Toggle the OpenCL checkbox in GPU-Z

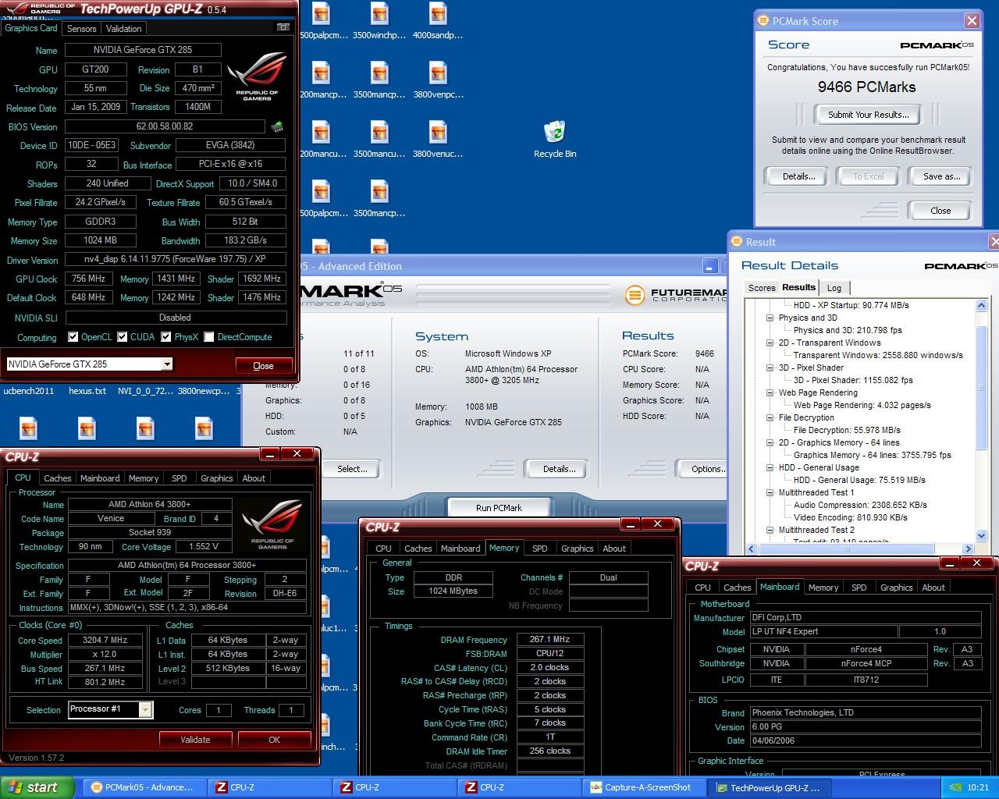[x=73, y=337]
